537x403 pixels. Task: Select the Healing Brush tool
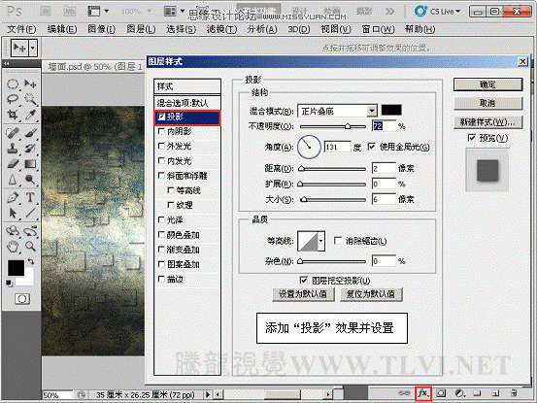pos(13,133)
